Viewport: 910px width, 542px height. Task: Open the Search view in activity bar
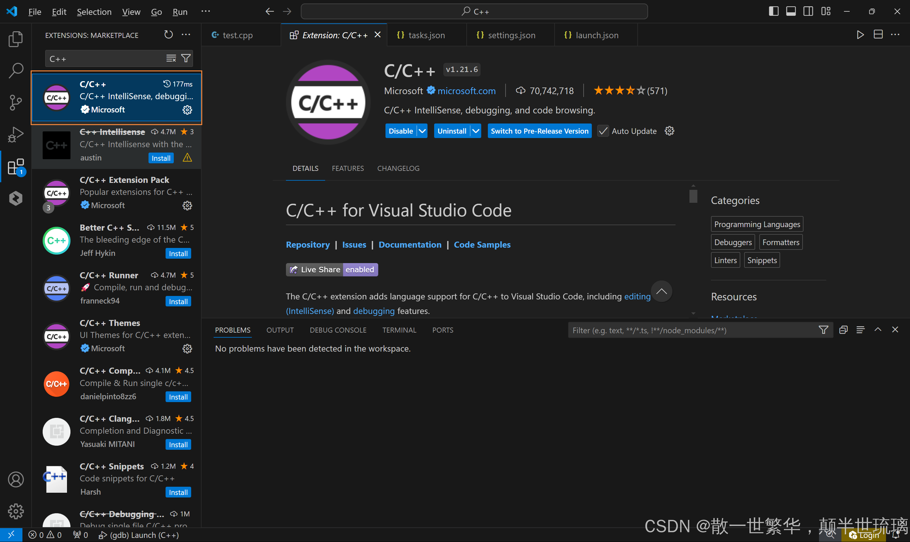[16, 70]
